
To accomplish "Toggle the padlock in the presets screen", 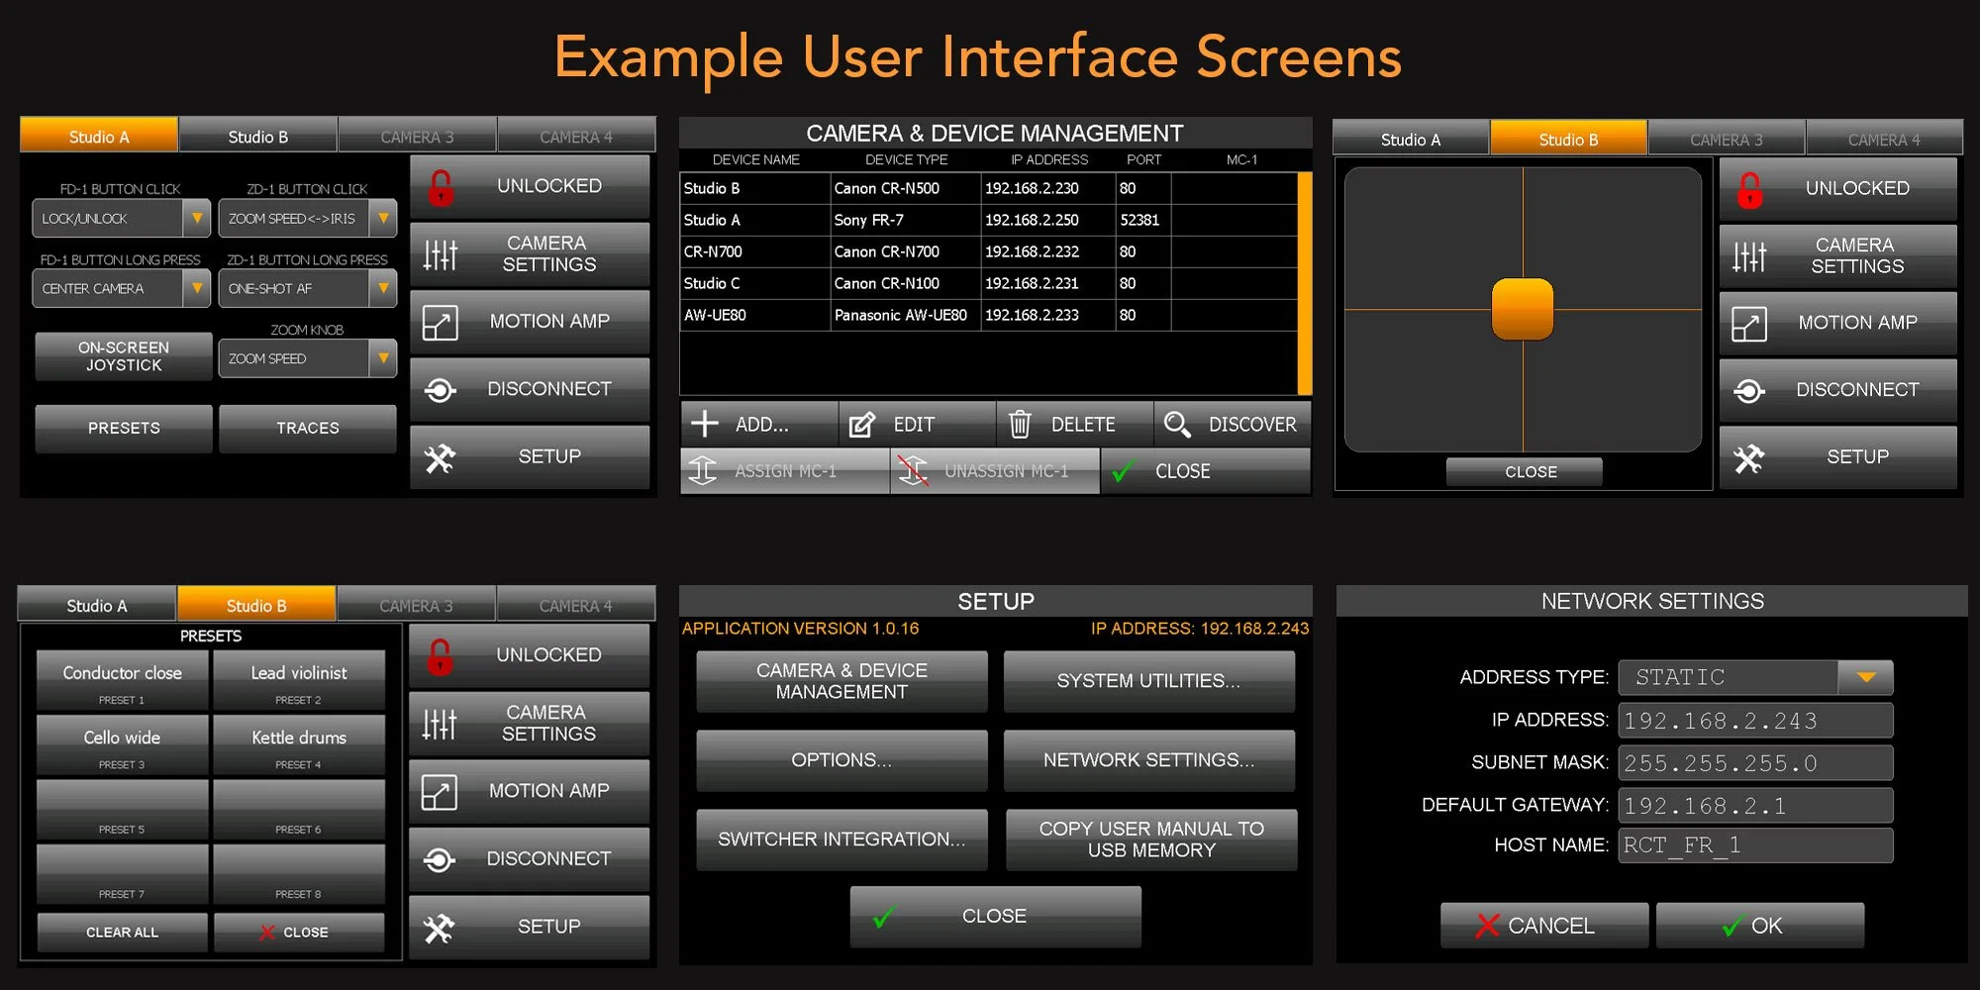I will point(439,654).
